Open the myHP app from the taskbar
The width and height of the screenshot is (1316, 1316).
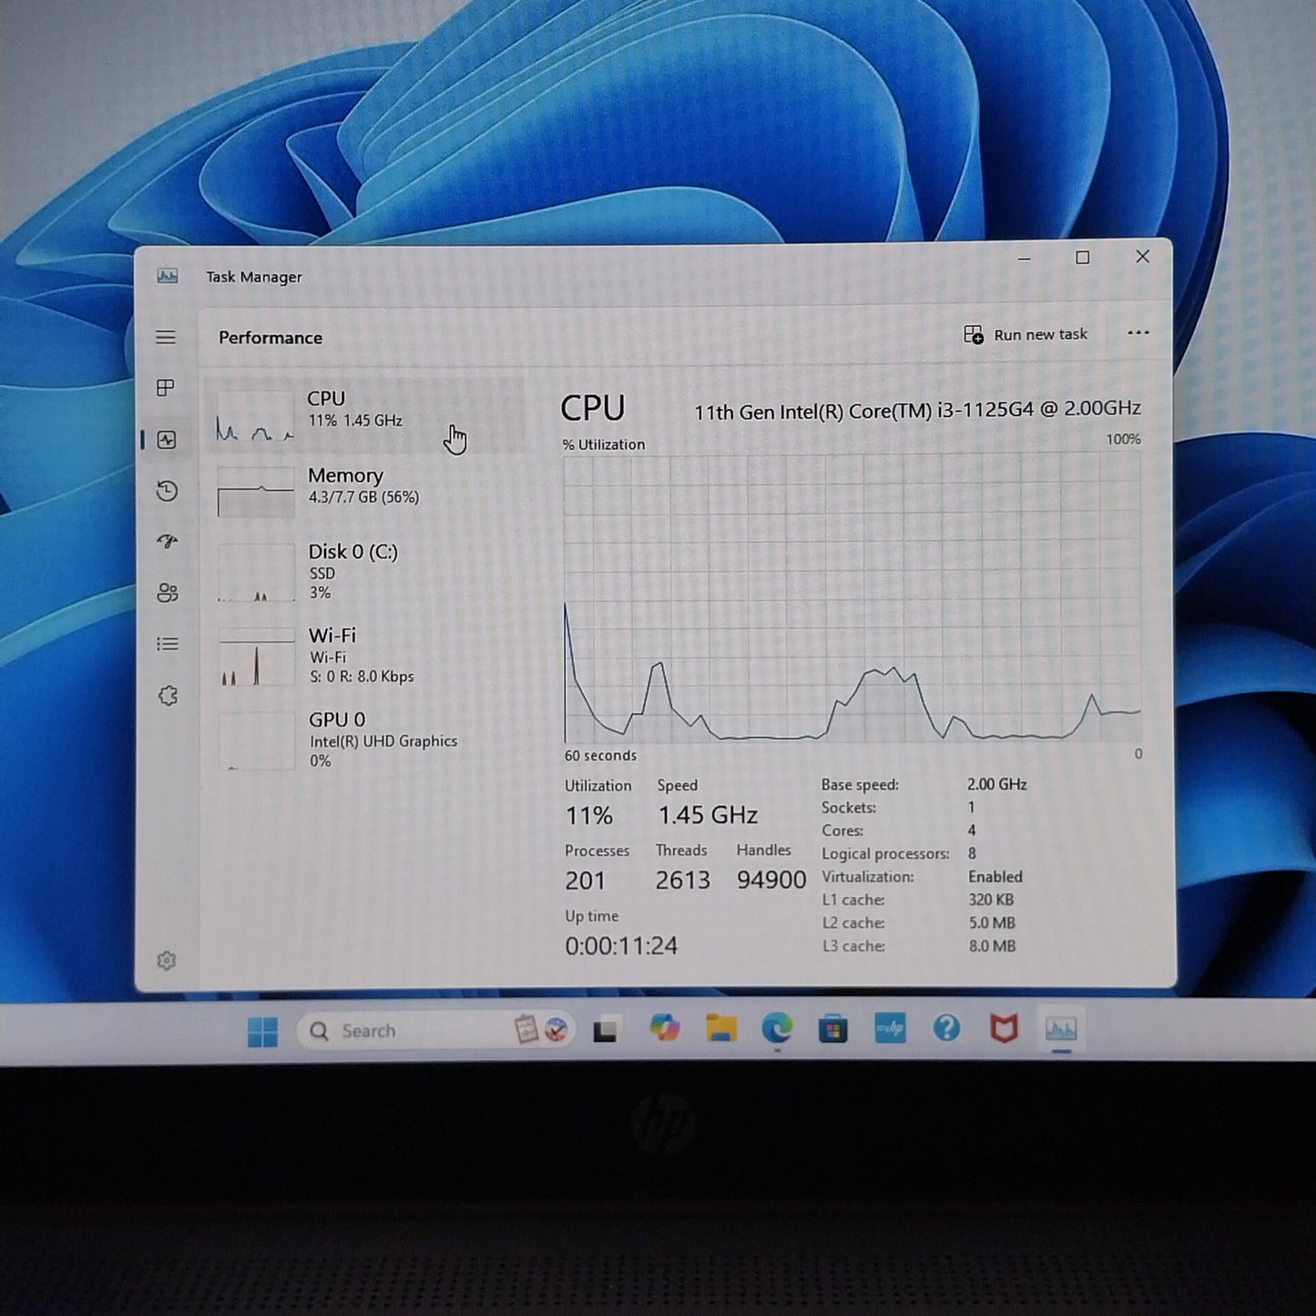(890, 1029)
